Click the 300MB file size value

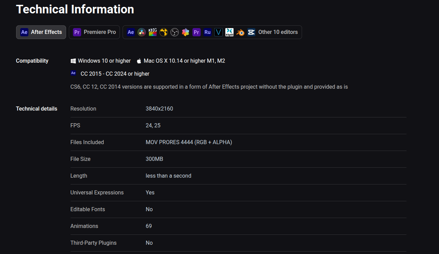click(x=154, y=159)
